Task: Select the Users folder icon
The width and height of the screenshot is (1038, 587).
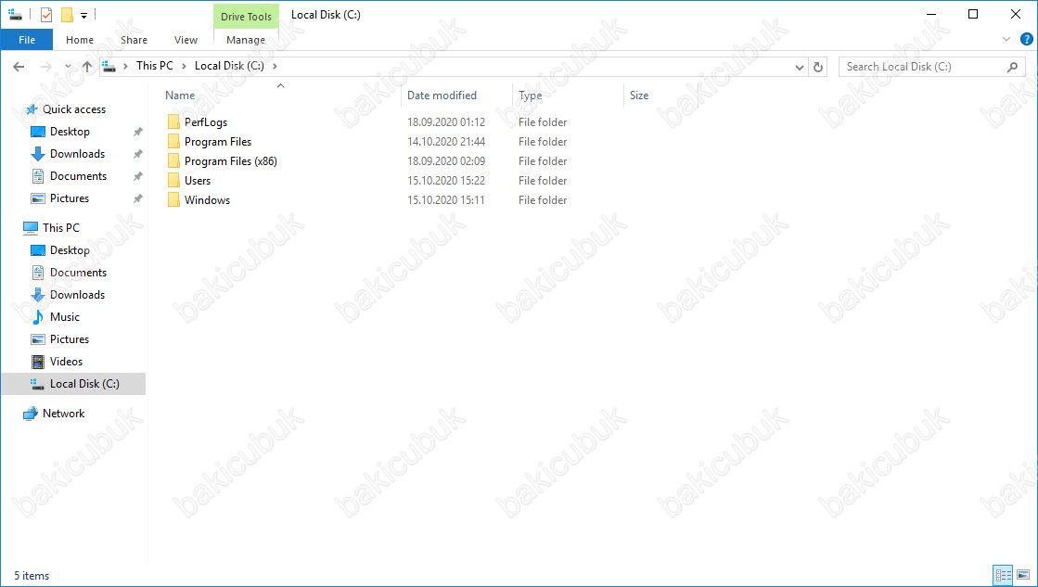Action: pos(173,181)
